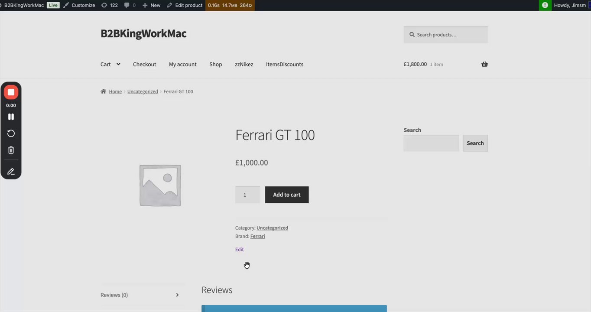Viewport: 591px width, 312px height.
Task: Click the Ferrari GT 100 product title
Action: point(275,135)
